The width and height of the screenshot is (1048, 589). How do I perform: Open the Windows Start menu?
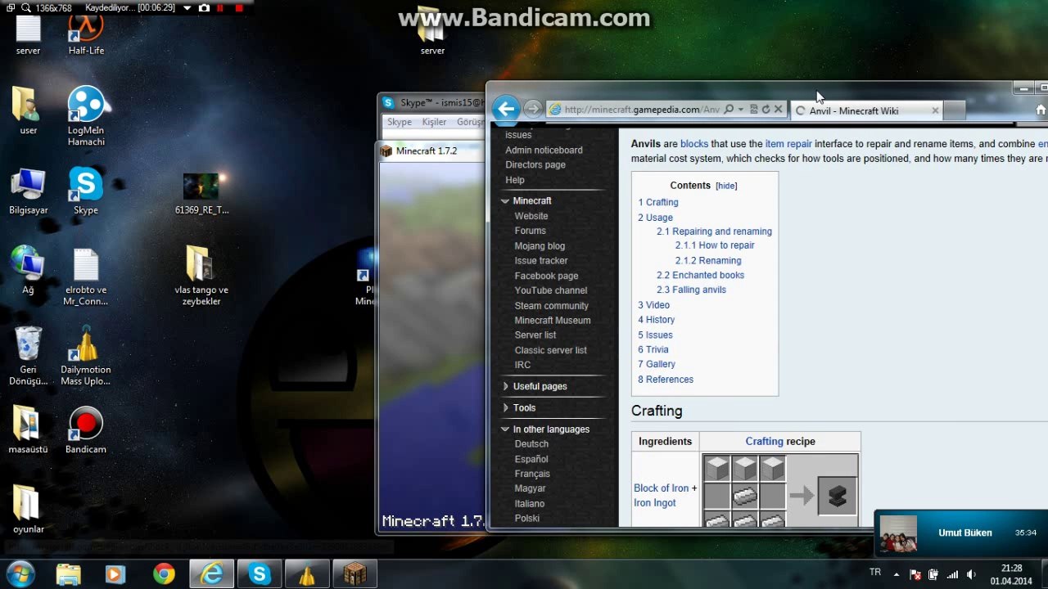click(20, 573)
